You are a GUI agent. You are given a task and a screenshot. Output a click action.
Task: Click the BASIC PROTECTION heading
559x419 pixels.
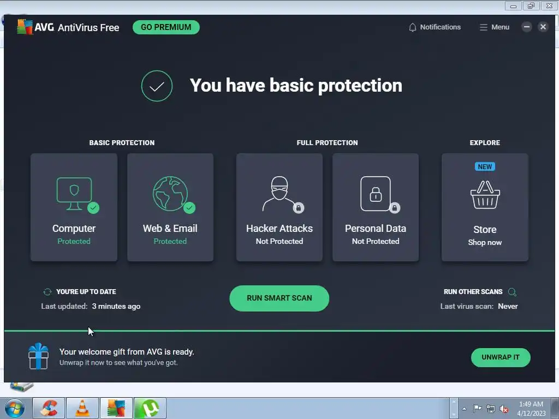pos(122,143)
